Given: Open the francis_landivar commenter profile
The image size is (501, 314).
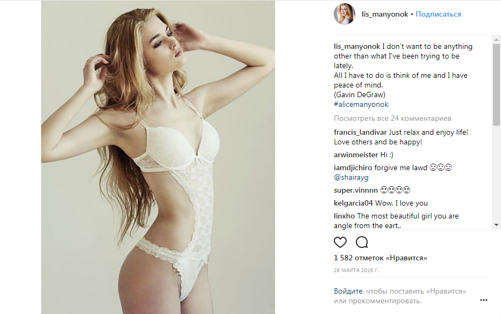Looking at the screenshot, I should point(360,133).
